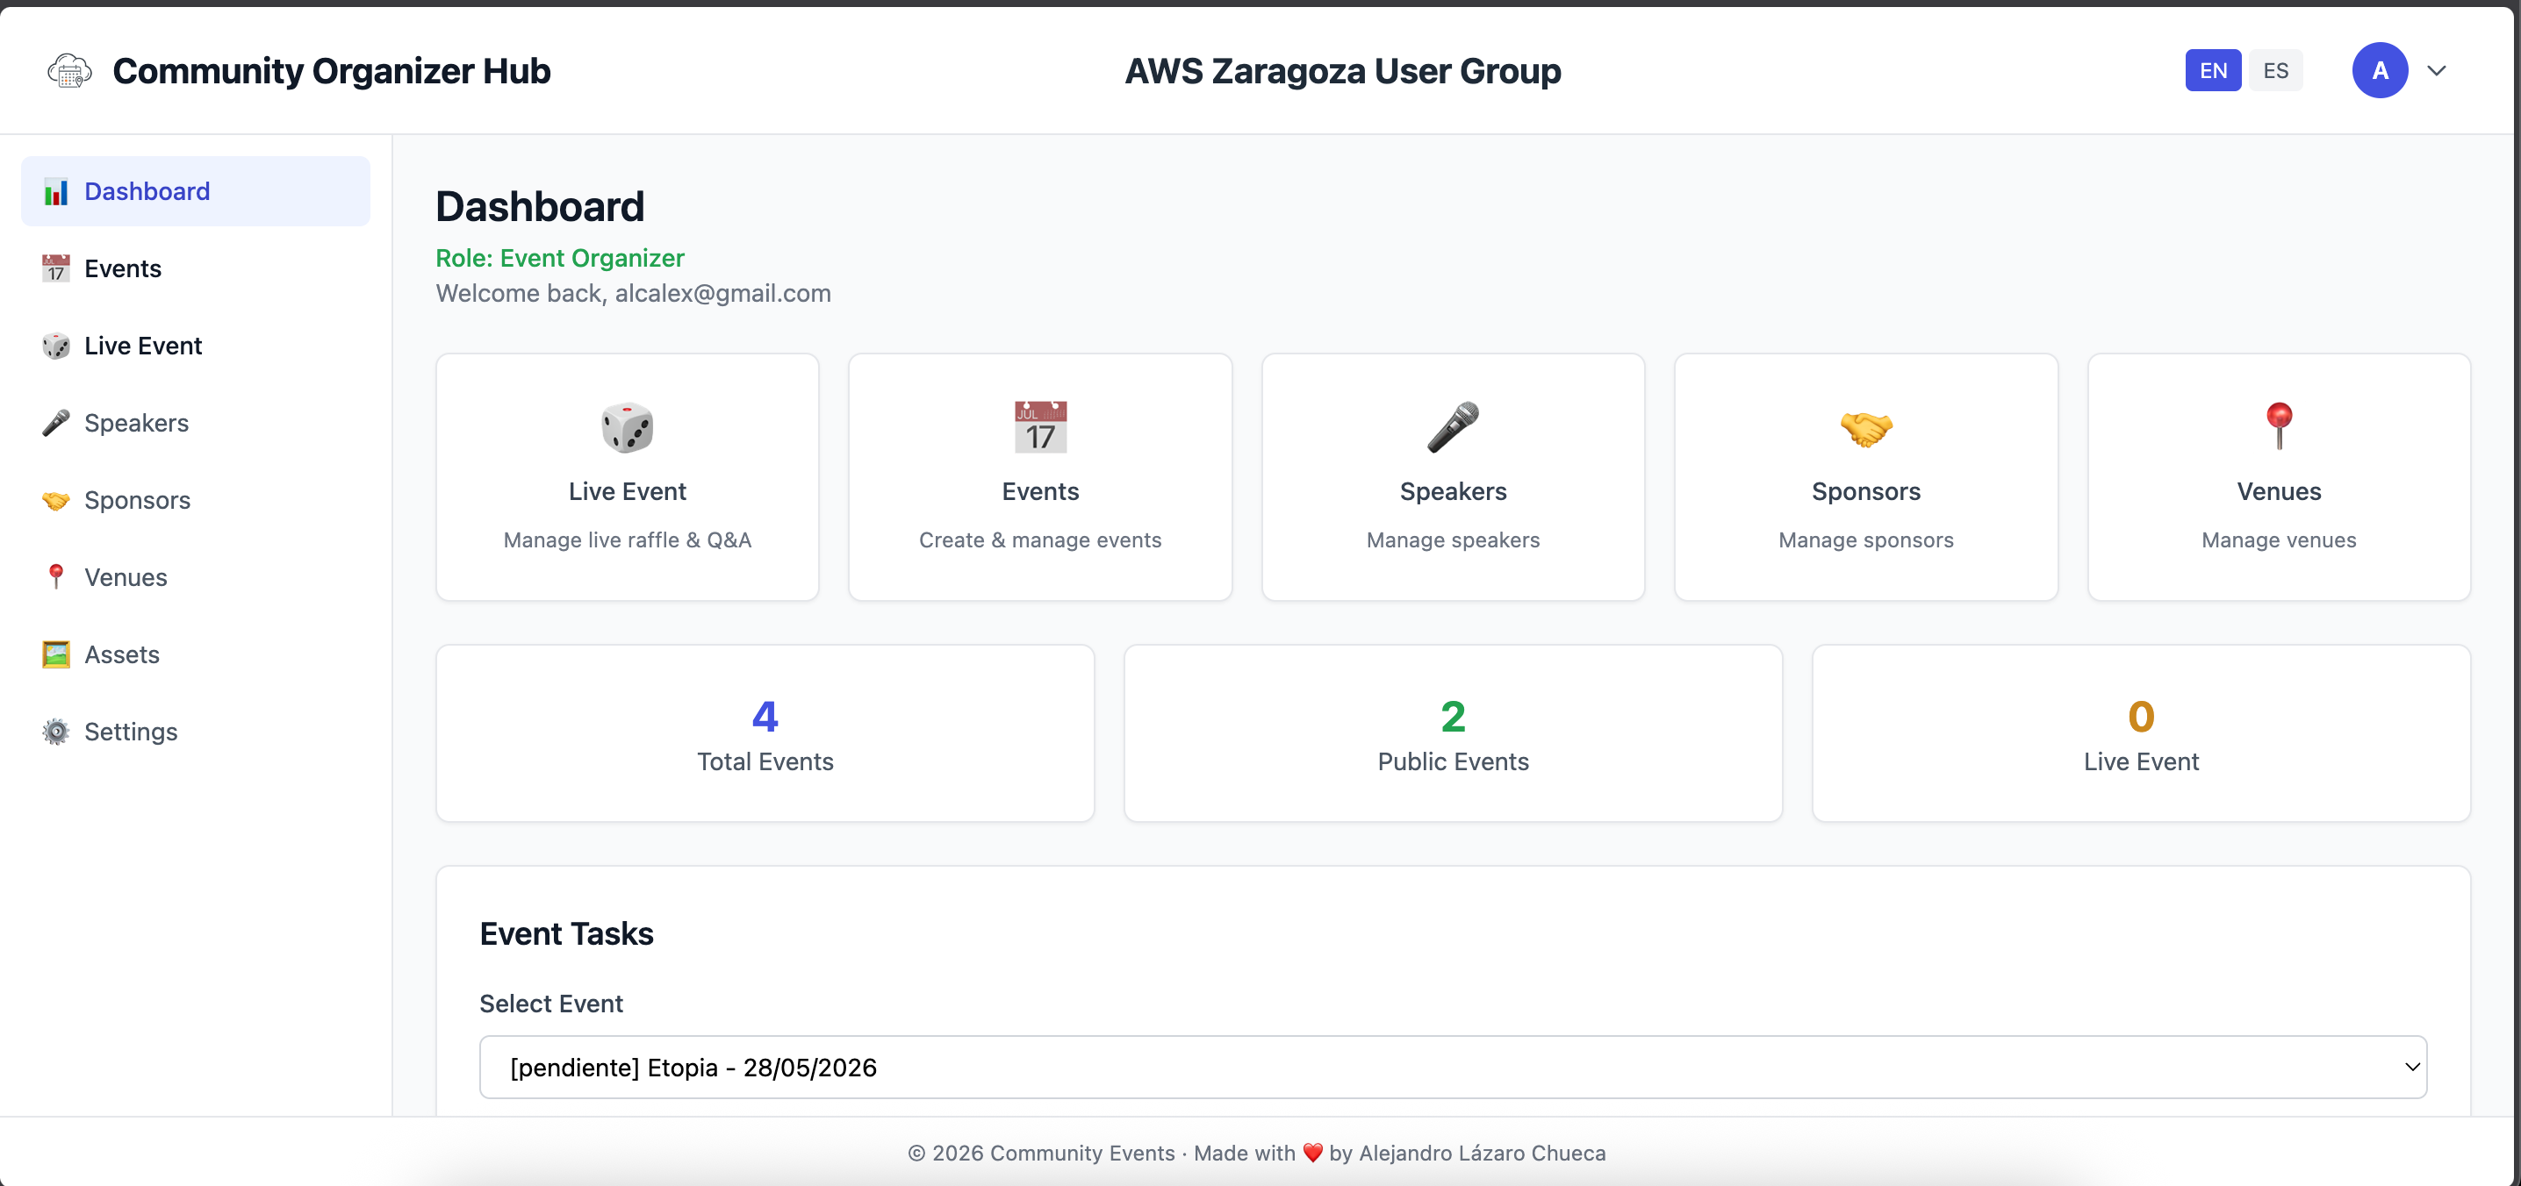Go to Venues in the sidebar
Viewport: 2521px width, 1186px height.
pos(196,578)
